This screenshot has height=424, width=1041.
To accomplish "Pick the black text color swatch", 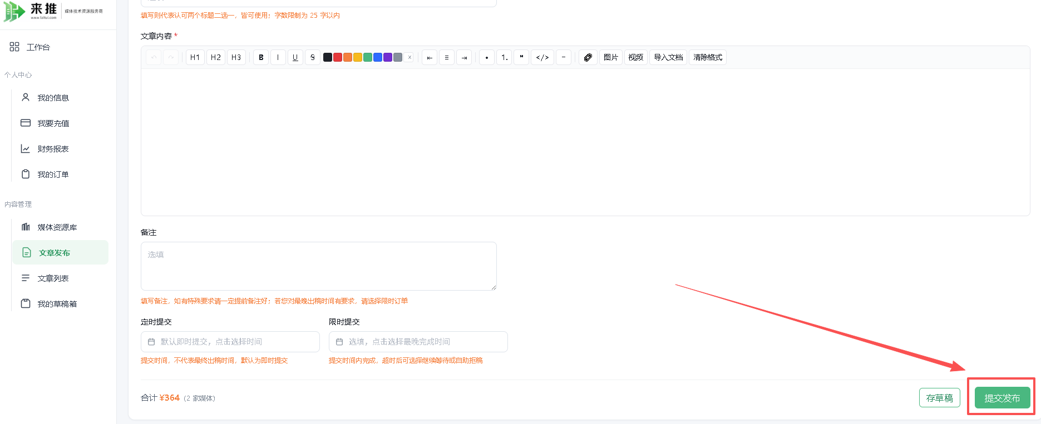I will tap(328, 57).
